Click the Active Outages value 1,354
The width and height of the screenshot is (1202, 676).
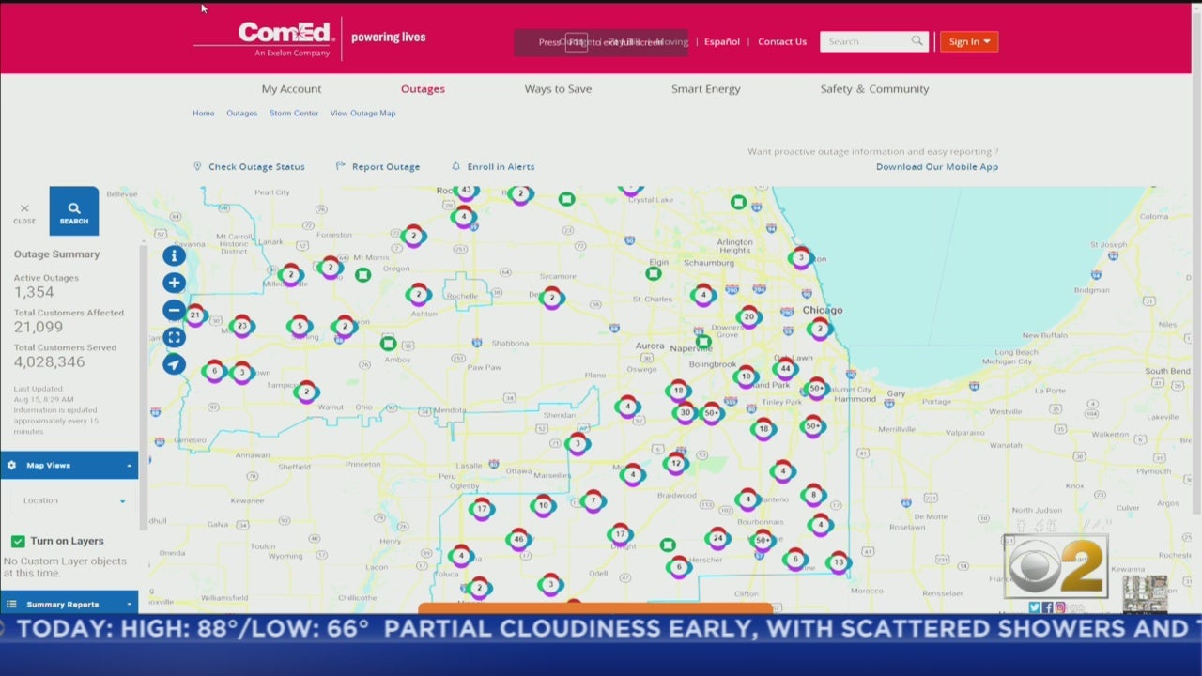[x=34, y=292]
